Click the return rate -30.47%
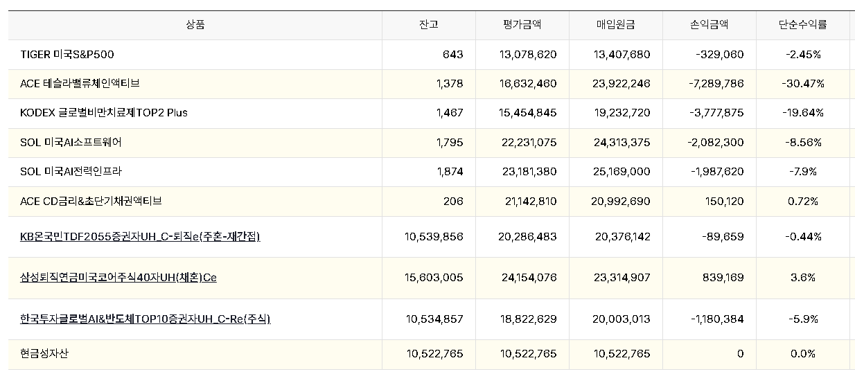 tap(803, 83)
